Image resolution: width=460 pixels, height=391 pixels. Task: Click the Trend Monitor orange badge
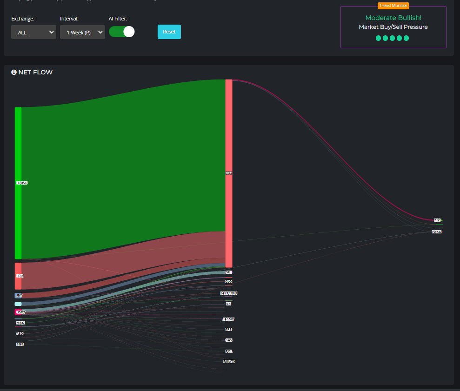[x=393, y=6]
